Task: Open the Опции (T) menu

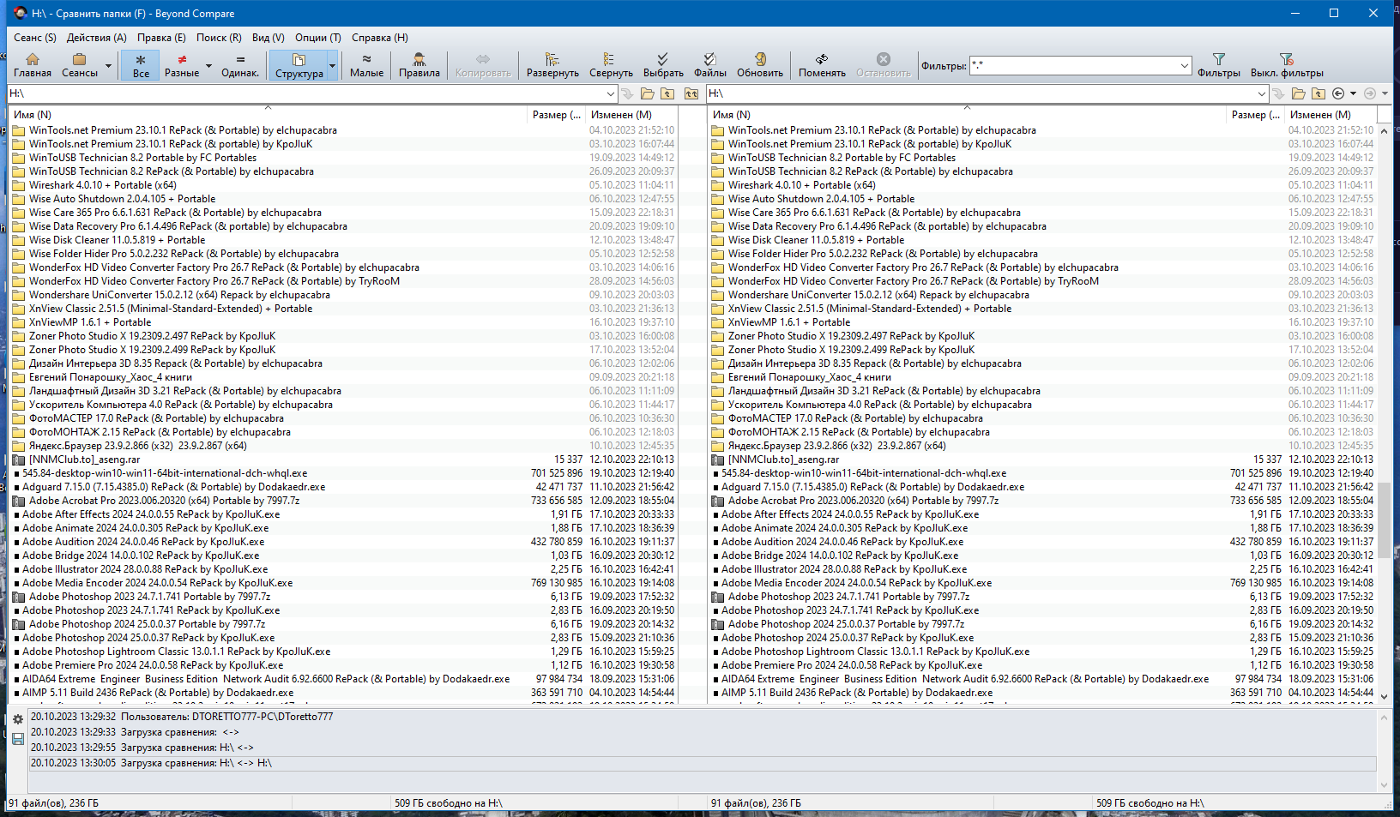Action: (318, 38)
